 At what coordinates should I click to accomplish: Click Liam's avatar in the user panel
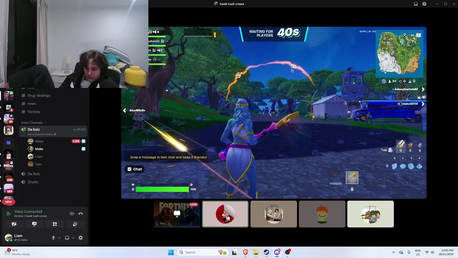click(x=9, y=238)
